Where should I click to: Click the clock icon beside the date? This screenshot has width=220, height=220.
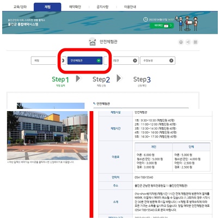145,19
